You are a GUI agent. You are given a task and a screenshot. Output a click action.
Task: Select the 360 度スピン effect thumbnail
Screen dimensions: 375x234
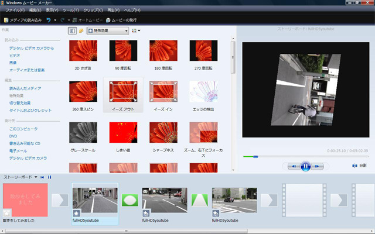[83, 91]
